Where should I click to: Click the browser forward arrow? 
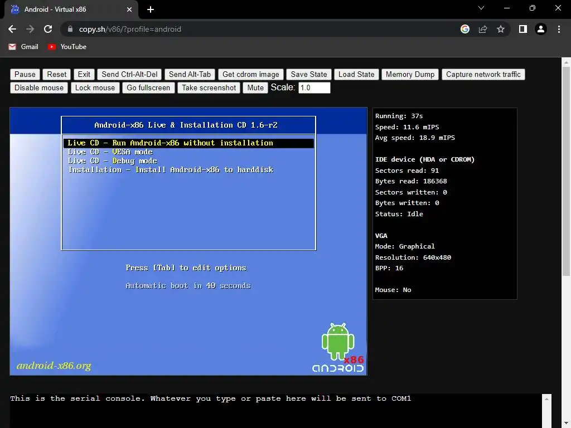(30, 29)
